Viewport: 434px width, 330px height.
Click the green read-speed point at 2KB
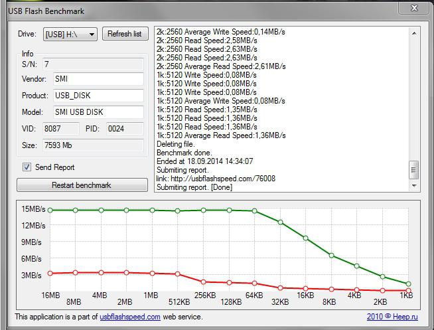382,277
